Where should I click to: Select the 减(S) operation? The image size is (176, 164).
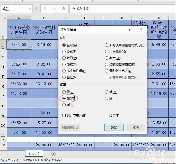click(68, 105)
